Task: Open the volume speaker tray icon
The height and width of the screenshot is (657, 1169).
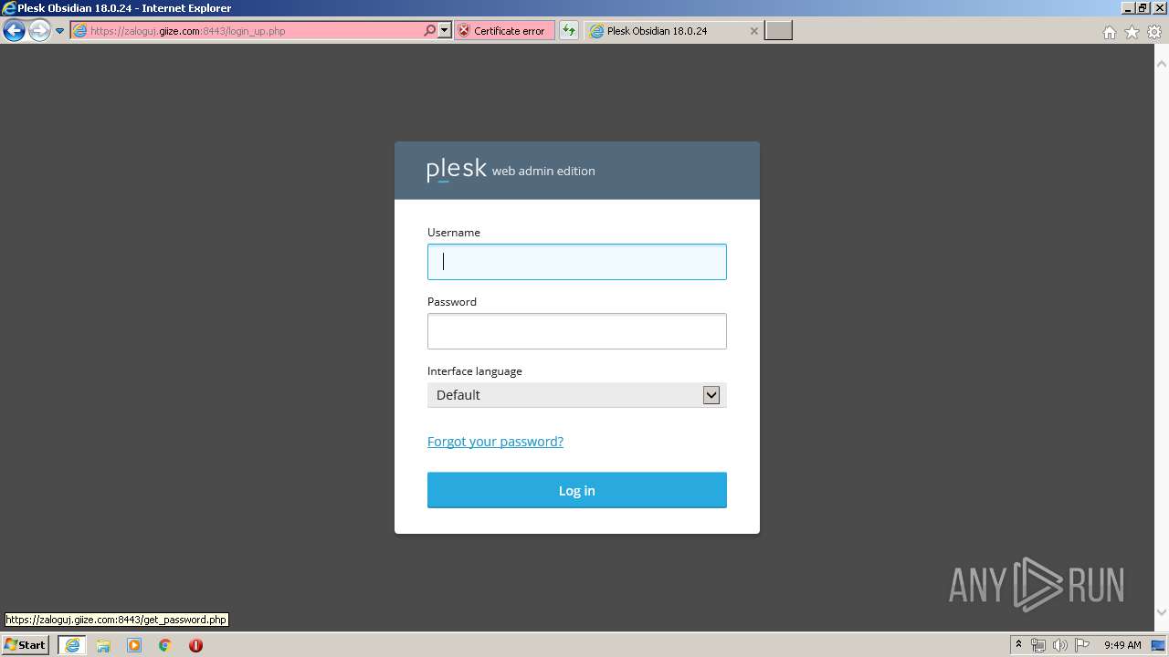Action: [1059, 645]
